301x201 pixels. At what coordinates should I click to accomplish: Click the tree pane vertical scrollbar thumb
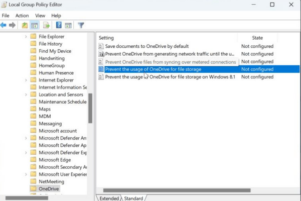coord(90,108)
